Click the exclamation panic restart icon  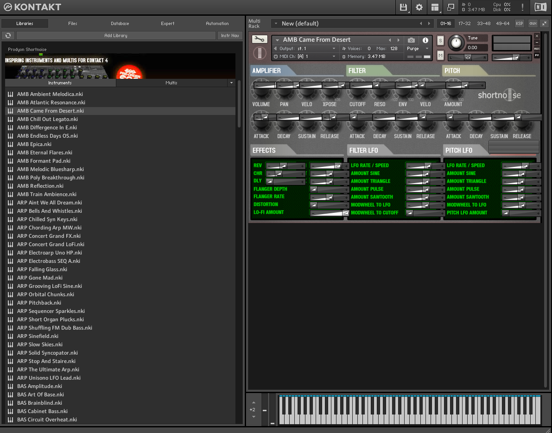[x=522, y=7]
